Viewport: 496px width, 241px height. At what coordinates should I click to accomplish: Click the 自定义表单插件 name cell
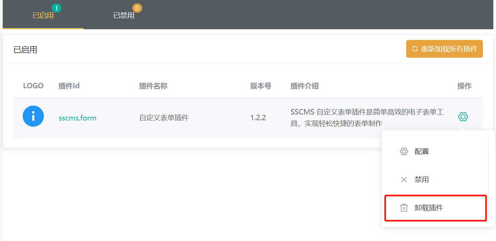(x=164, y=118)
